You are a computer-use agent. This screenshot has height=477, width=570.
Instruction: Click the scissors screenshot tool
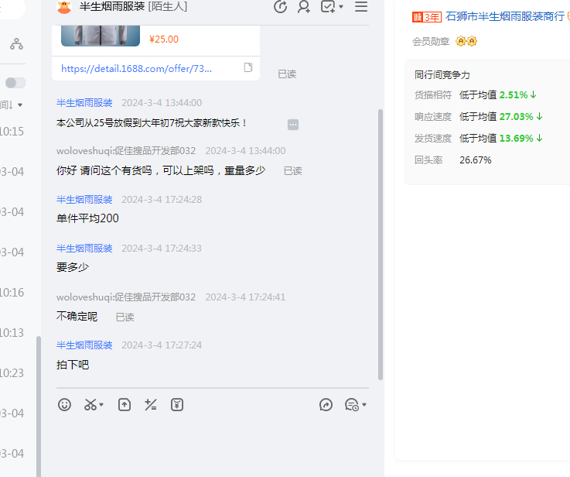(90, 404)
